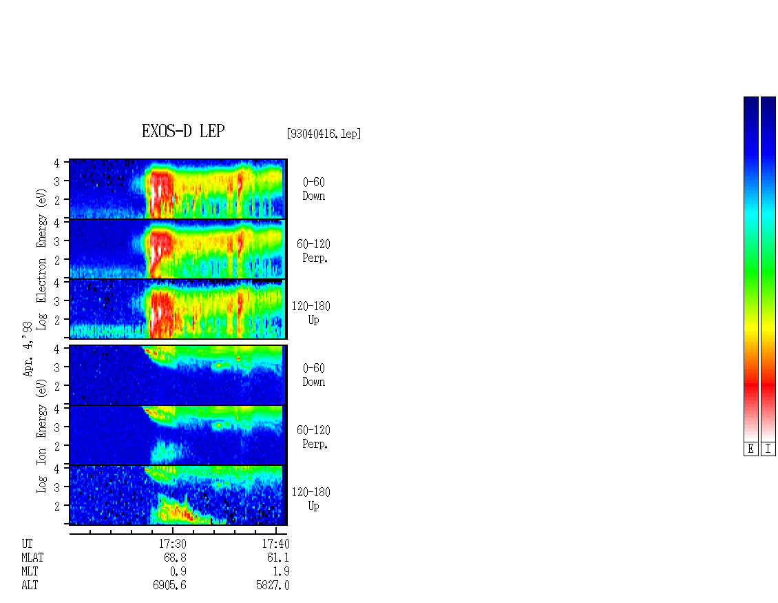
Task: Click the Apr. 4, '93 date label
Action: (28, 349)
